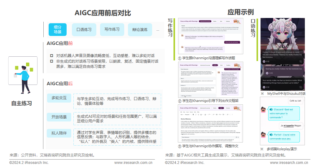Close the Thesis Statement panel in the draft view
316x167 pixels.
[238, 137]
